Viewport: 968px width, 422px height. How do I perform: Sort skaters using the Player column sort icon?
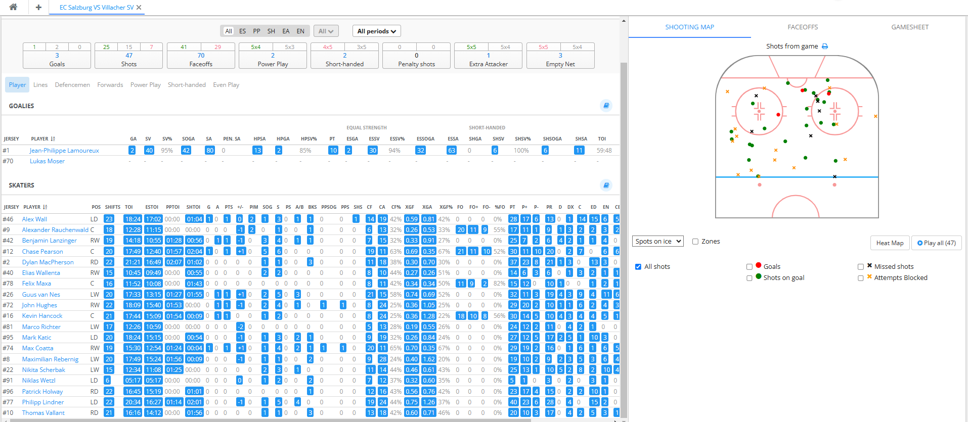coord(46,207)
